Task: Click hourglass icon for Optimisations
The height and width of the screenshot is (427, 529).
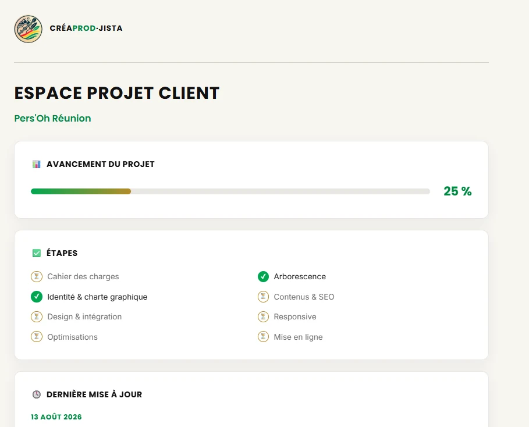Action: click(x=37, y=337)
